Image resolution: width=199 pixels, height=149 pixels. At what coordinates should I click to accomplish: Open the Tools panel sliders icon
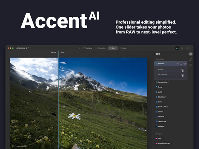pos(190,54)
